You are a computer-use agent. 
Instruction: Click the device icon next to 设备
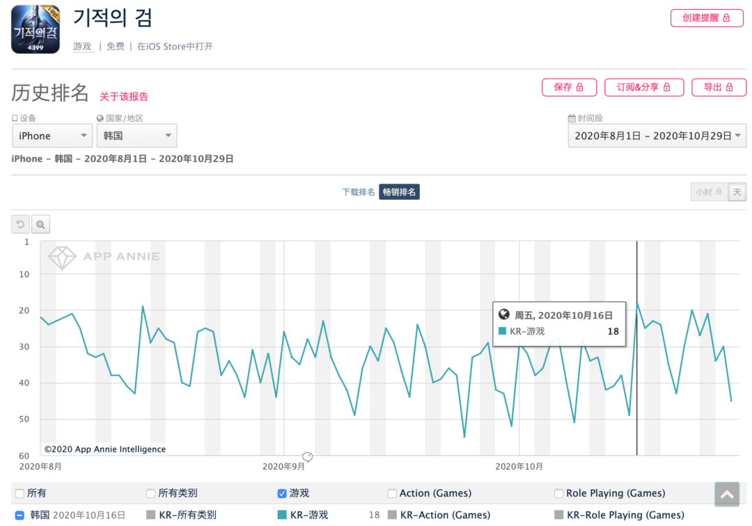pos(15,118)
